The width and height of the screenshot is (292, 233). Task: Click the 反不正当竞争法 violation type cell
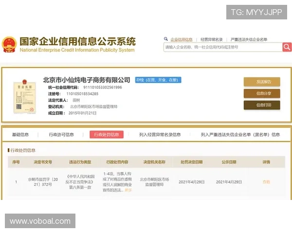80,182
